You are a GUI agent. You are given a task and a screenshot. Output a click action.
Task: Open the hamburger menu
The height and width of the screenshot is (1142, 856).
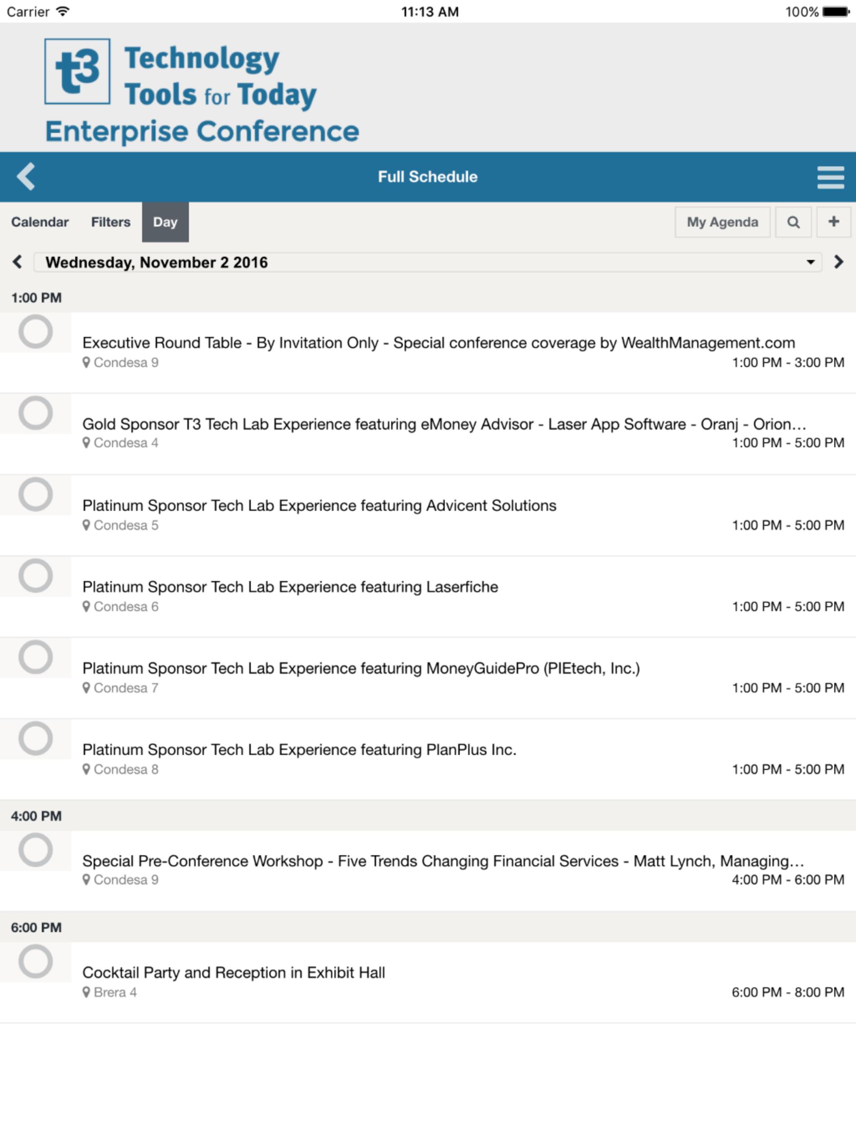coord(830,177)
